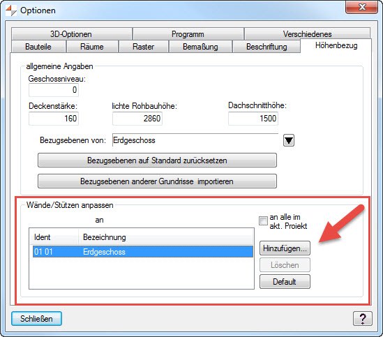383x337 pixels.
Task: Click the Optionen app icon in title bar
Action: (10, 10)
